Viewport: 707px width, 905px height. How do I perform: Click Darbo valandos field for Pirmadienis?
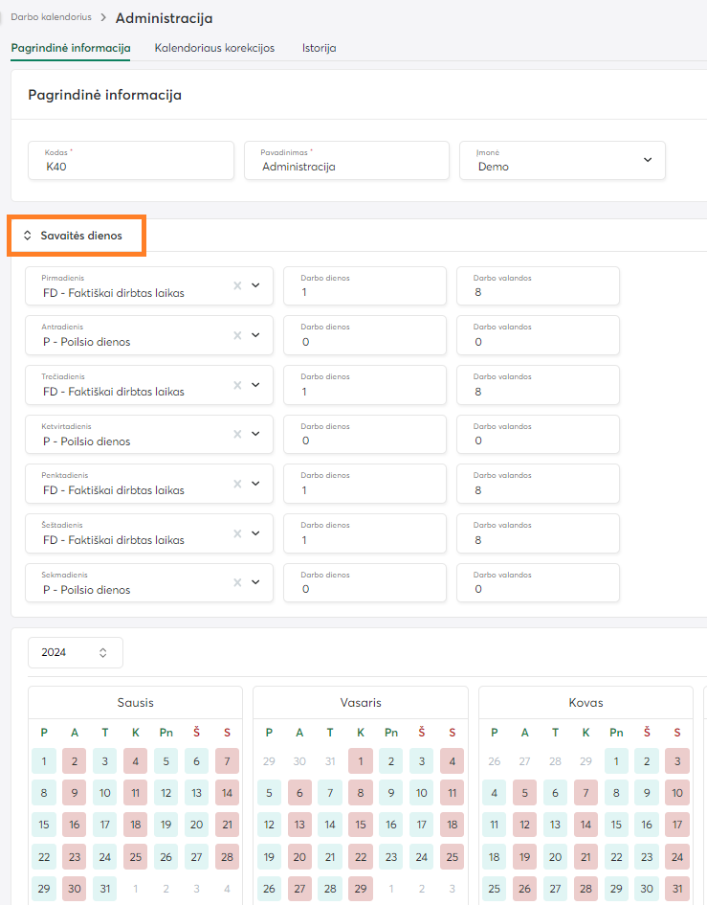tap(538, 292)
